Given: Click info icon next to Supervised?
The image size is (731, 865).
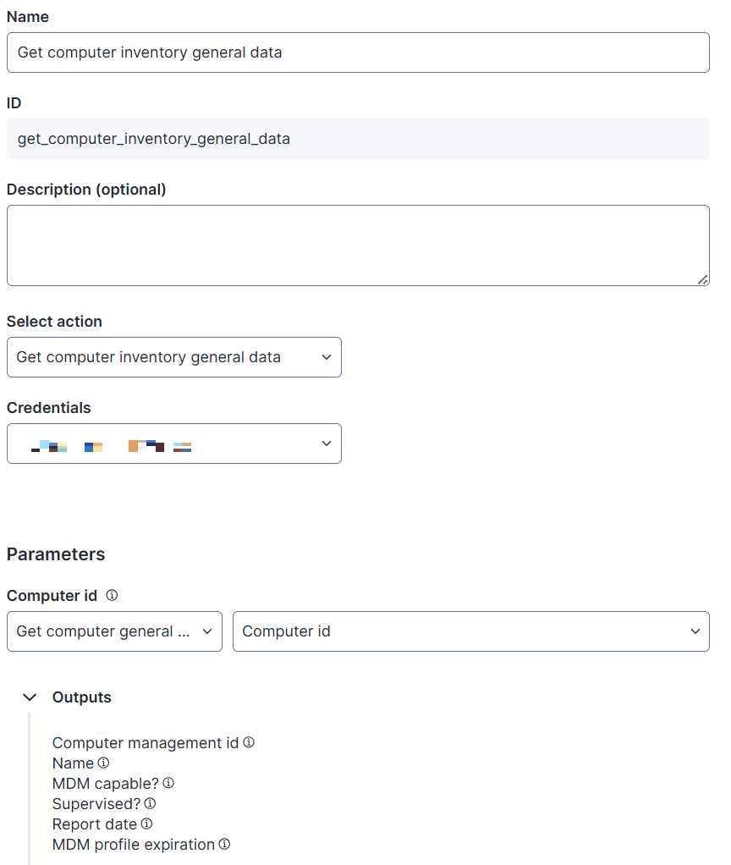Looking at the screenshot, I should [x=150, y=803].
